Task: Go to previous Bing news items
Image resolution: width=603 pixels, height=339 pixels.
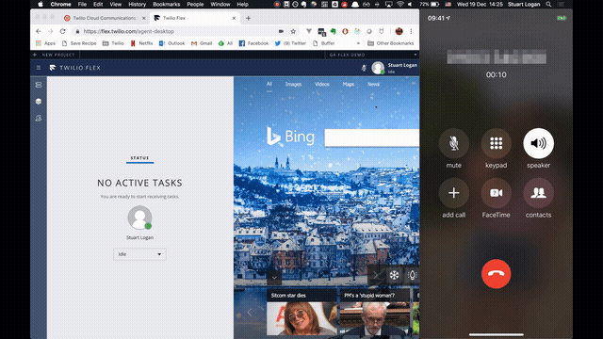Action: (x=250, y=313)
